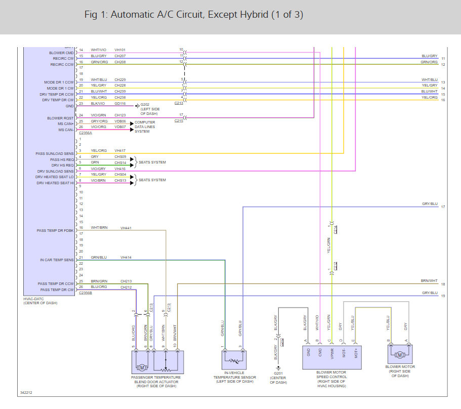Click the DRV TEMP DR CCW pin label
The height and width of the screenshot is (409, 461).
57,94
